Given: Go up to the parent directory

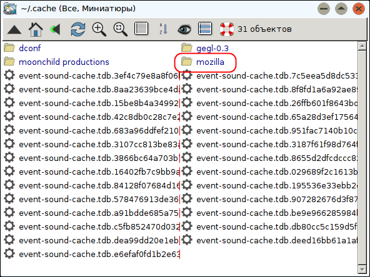Looking at the screenshot, I should coord(14,29).
